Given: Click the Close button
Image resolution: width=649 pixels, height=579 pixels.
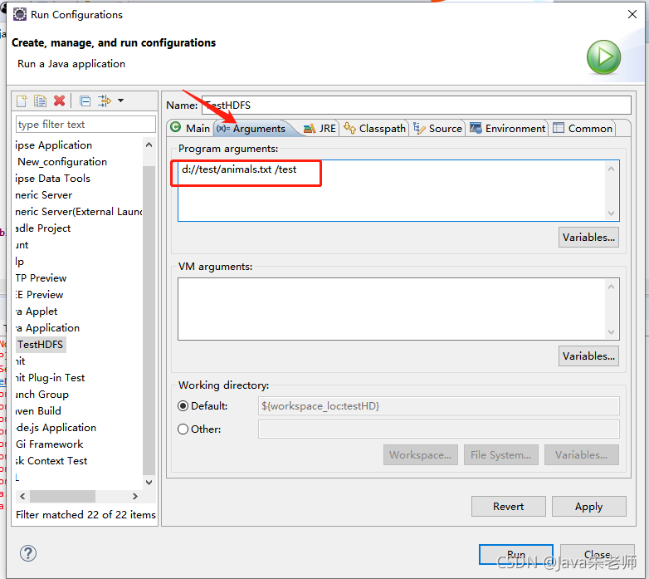Looking at the screenshot, I should (598, 554).
